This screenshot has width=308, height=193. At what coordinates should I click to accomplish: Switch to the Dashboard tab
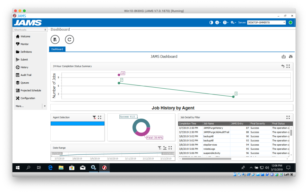point(57,49)
